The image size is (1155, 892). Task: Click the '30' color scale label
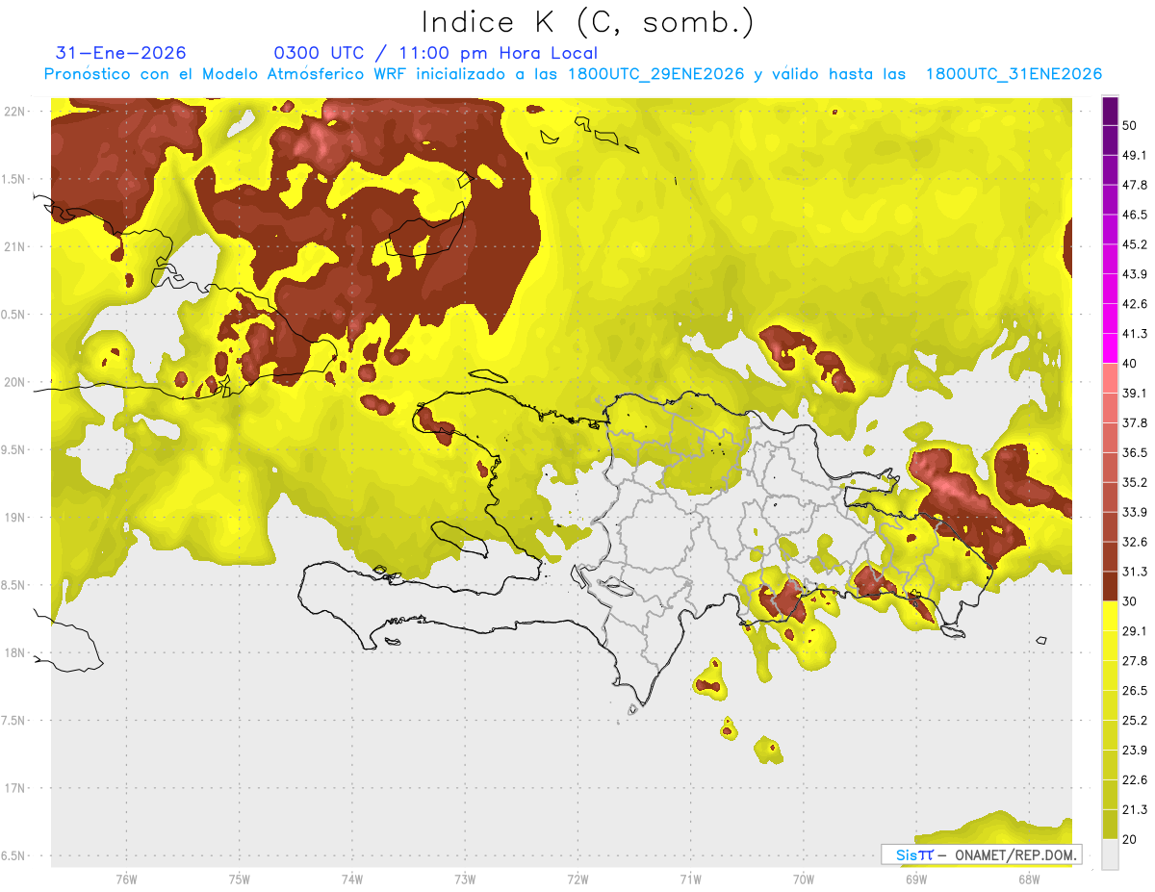1130,601
